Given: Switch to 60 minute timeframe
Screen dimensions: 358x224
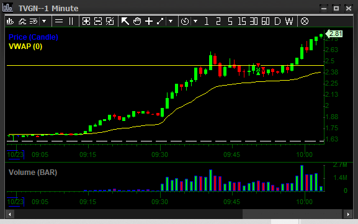Looking at the screenshot, I should pos(266,22).
